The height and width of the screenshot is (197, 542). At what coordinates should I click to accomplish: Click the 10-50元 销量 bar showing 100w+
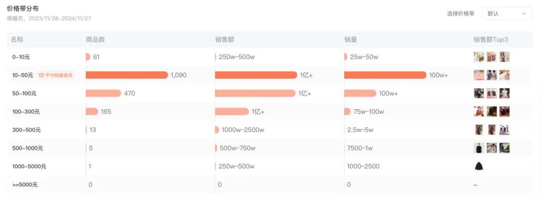point(385,75)
